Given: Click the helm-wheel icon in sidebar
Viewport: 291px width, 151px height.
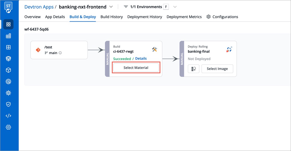Looking at the screenshot, I should [x=8, y=93].
